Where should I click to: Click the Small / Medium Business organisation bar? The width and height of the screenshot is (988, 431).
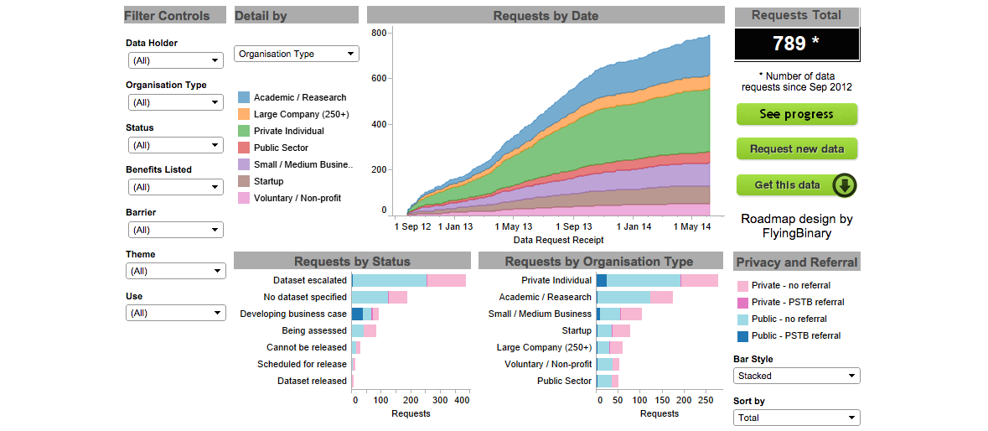619,314
